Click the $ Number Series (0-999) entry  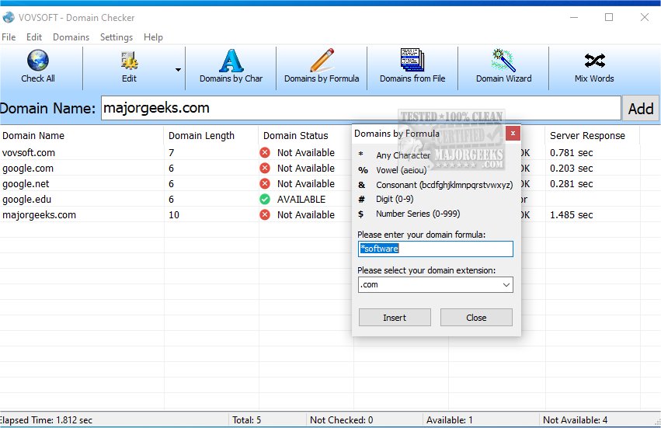coord(409,214)
